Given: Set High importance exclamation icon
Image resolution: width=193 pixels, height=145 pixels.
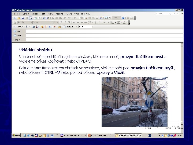Looking at the screenshot, I should pos(46,27).
